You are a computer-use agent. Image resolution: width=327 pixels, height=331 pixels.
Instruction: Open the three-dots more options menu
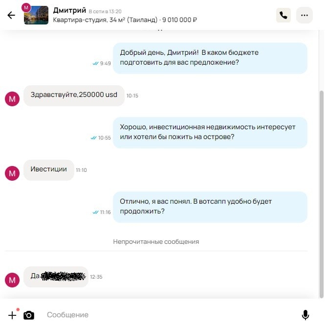pyautogui.click(x=305, y=15)
